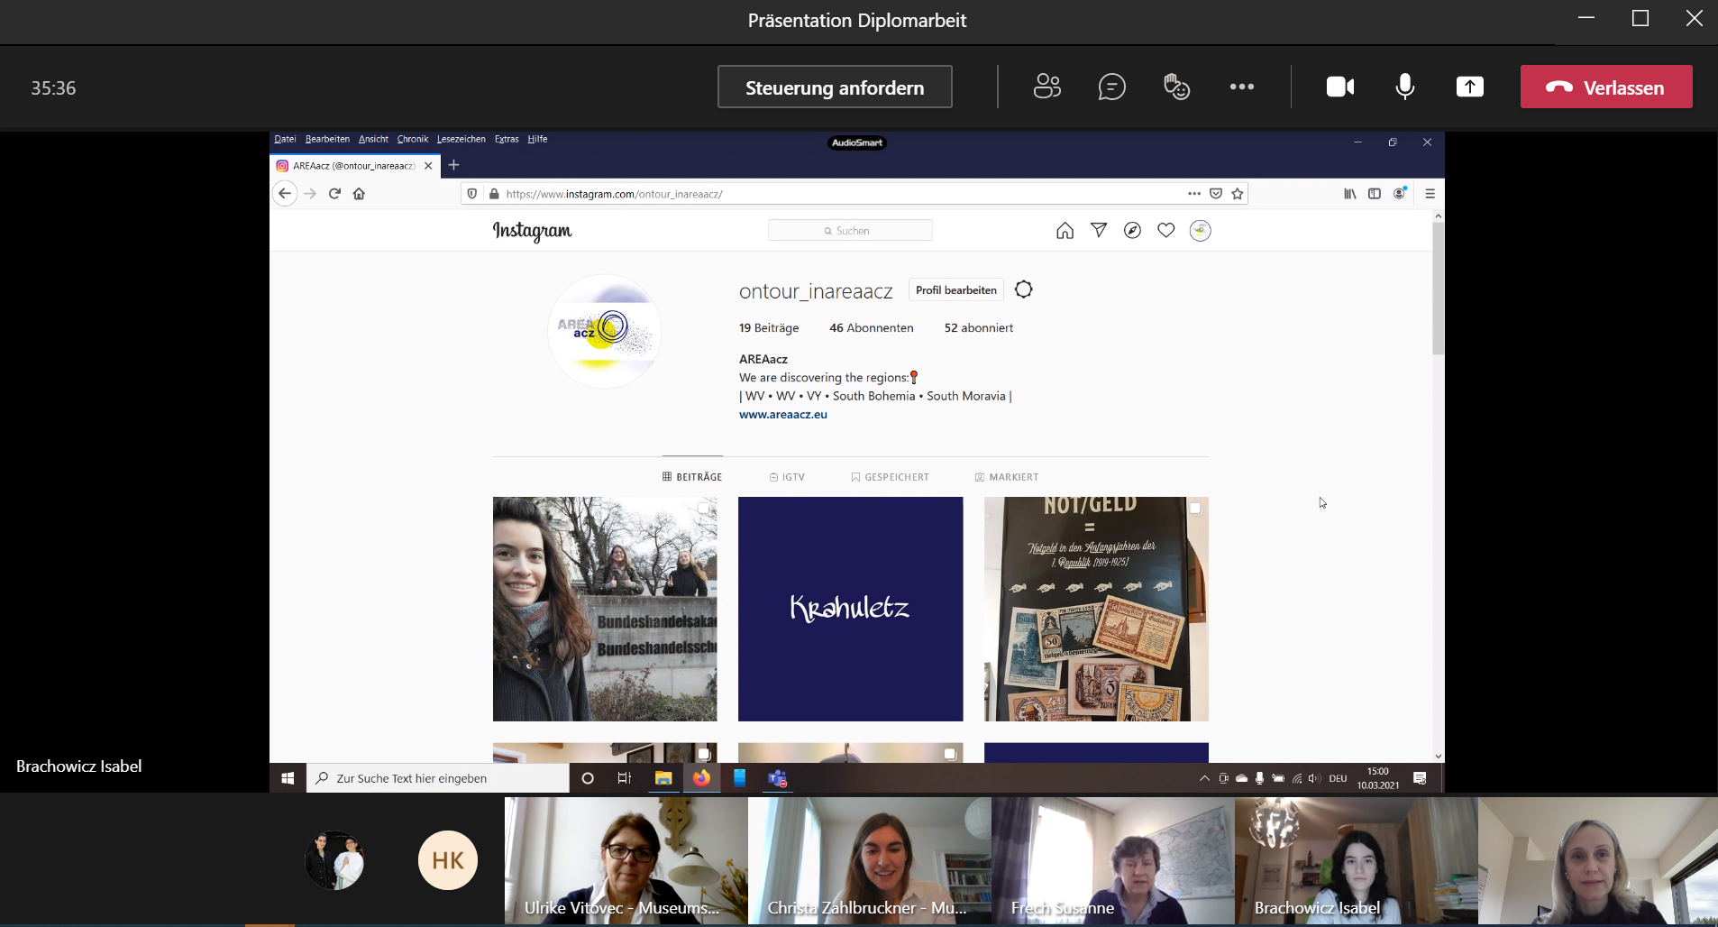Go to Instagram home feed
Viewport: 1718px width, 927px height.
pos(1065,231)
